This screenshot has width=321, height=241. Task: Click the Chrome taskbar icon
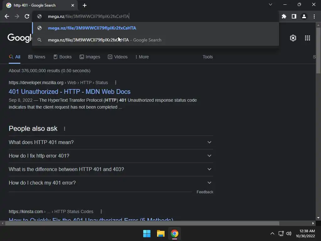[x=175, y=233]
